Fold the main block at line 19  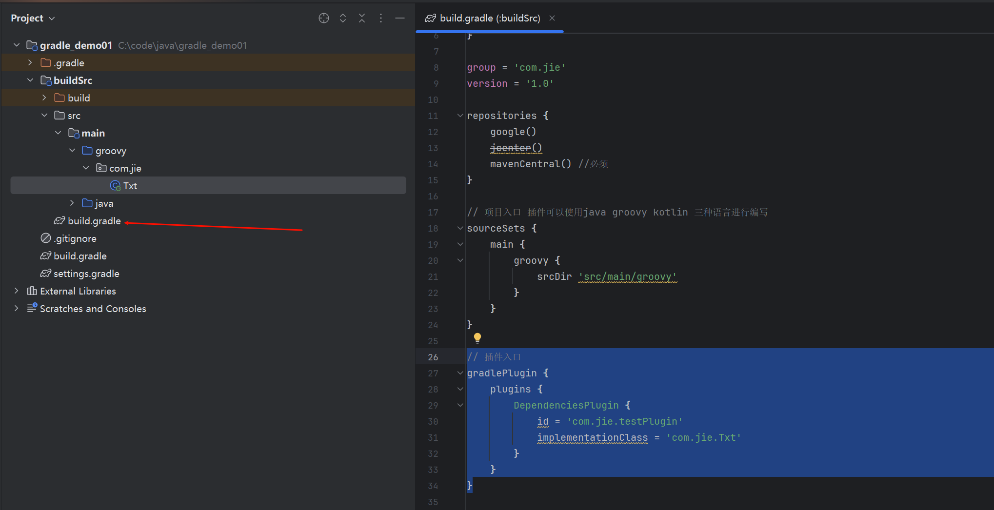pyautogui.click(x=460, y=244)
